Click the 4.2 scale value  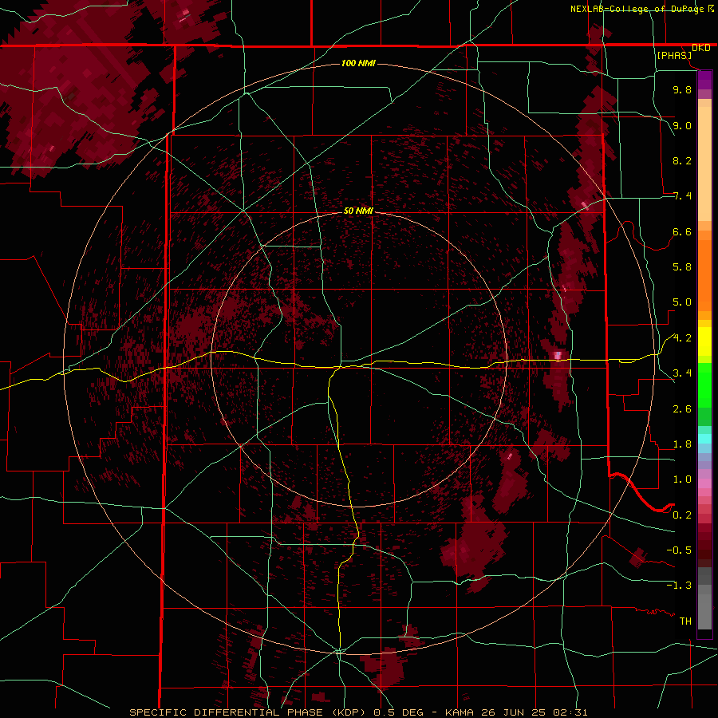coord(682,338)
